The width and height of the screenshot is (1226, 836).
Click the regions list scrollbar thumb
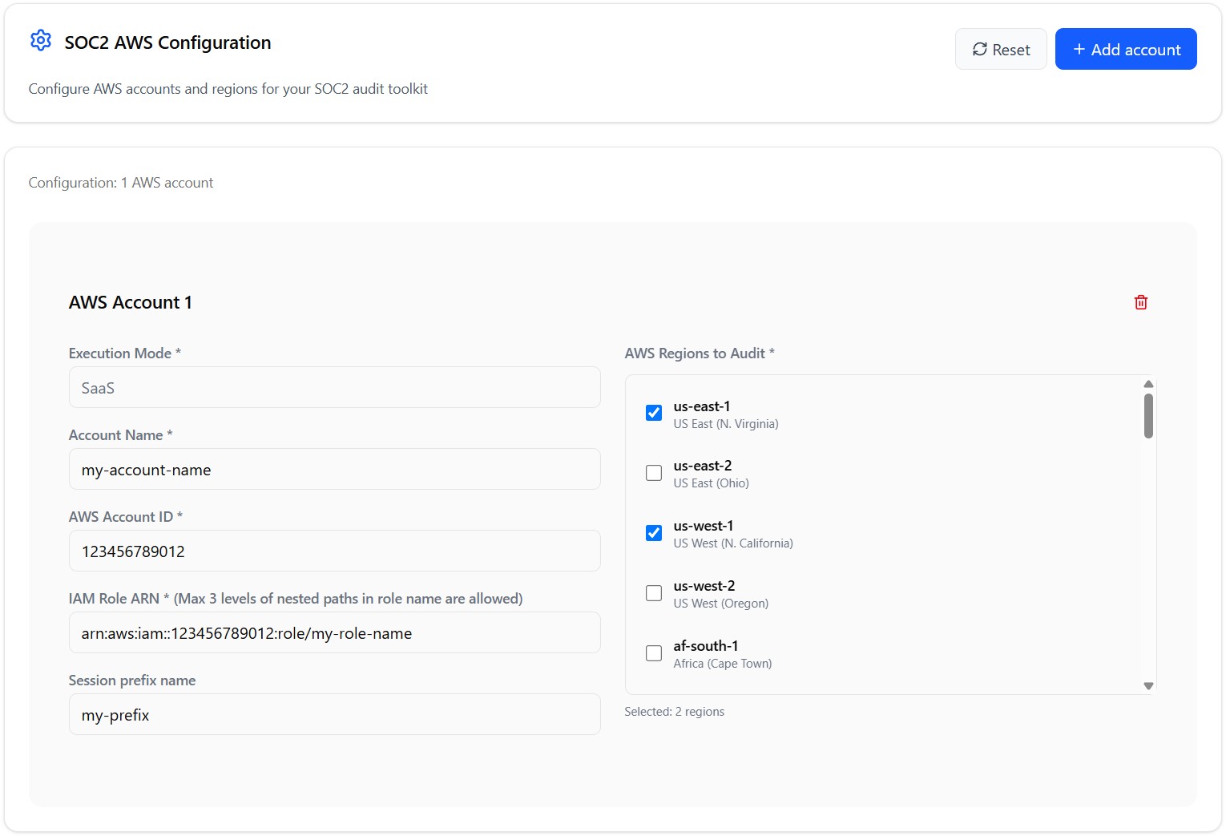[x=1148, y=416]
